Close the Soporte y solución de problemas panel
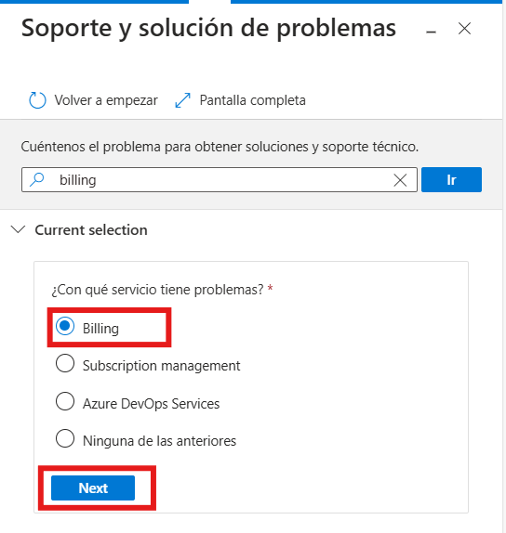This screenshot has height=533, width=506. (464, 29)
